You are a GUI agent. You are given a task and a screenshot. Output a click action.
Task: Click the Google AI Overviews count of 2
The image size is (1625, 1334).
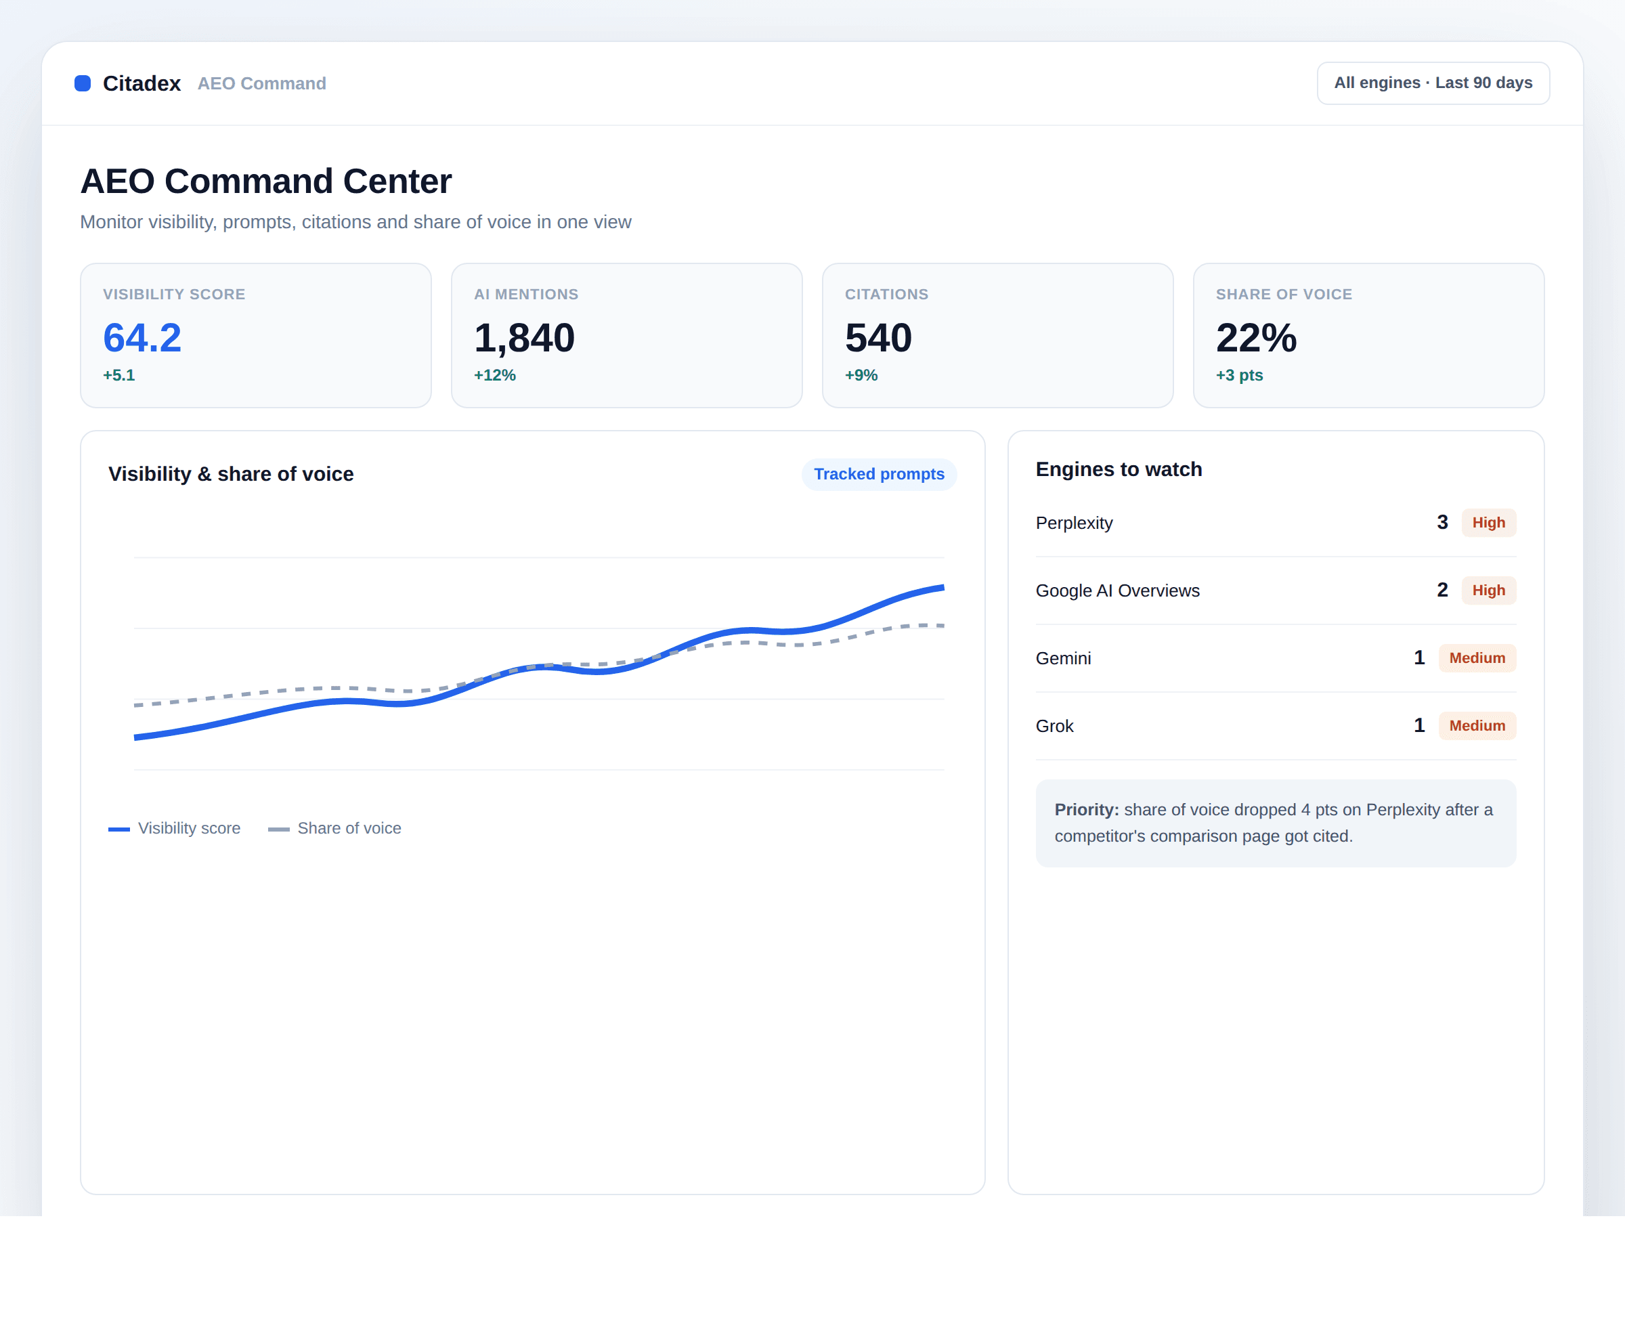point(1442,590)
